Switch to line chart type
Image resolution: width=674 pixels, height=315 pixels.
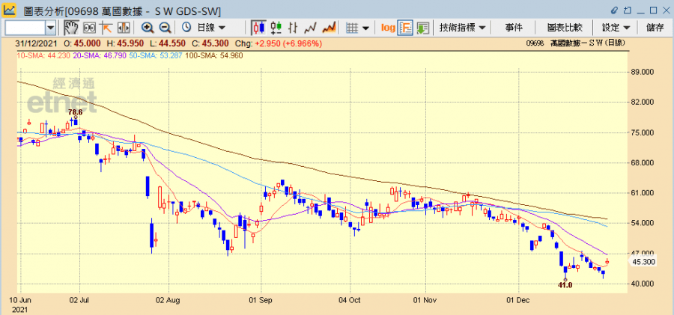click(x=310, y=28)
